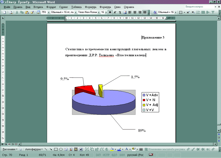Toggle underline formatting (Ч)
This screenshot has height=158, width=221.
click(120, 12)
